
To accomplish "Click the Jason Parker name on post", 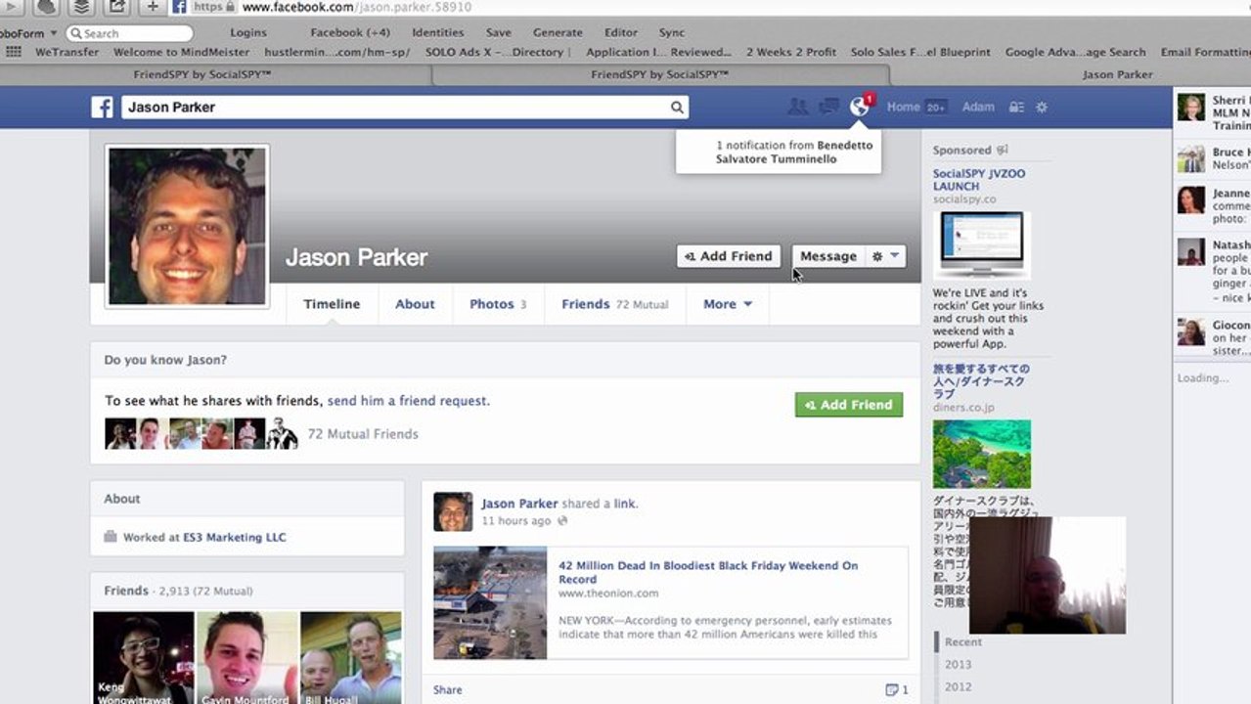I will (x=519, y=505).
